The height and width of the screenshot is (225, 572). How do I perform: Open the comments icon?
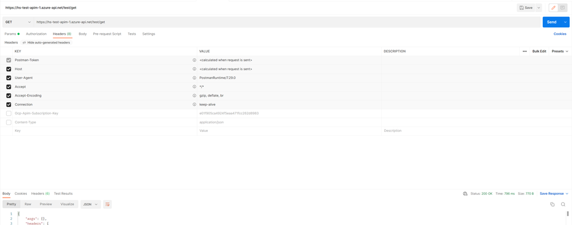click(563, 7)
